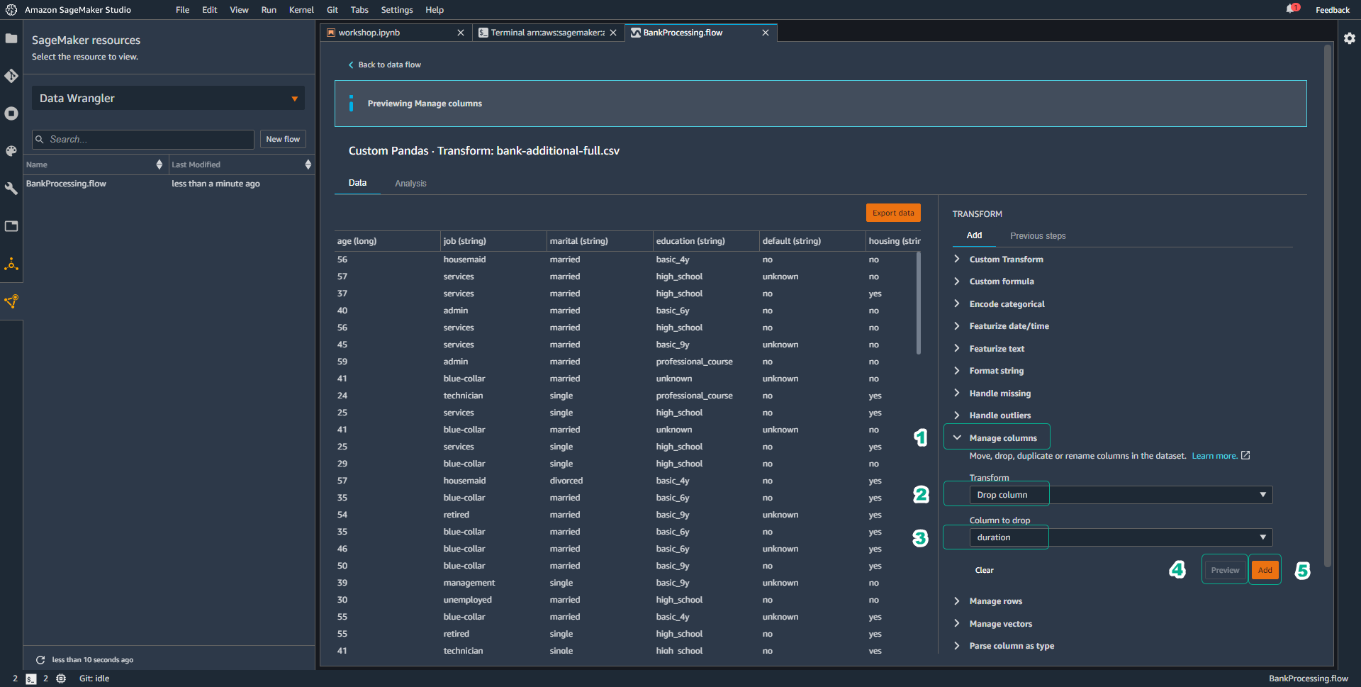Close the Terminal tab
Viewport: 1361px width, 687px height.
pos(613,33)
